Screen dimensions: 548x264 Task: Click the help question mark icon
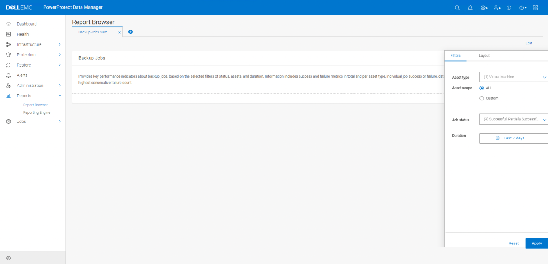[522, 7]
